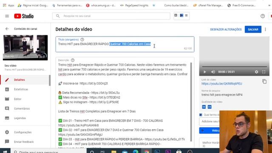This screenshot has height=153, width=272.
Task: Click the list extension icon by search
Action: pyautogui.click(x=186, y=15)
